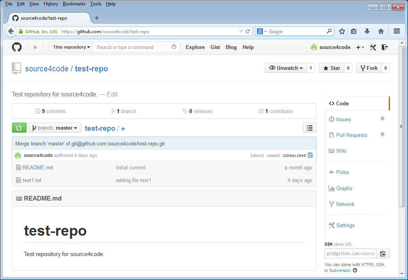Open the Blog link
The height and width of the screenshot is (280, 408).
pyautogui.click(x=231, y=47)
